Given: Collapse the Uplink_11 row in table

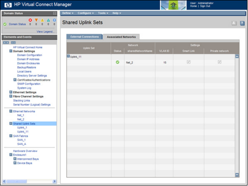Looking at the screenshot, I should (x=68, y=56).
